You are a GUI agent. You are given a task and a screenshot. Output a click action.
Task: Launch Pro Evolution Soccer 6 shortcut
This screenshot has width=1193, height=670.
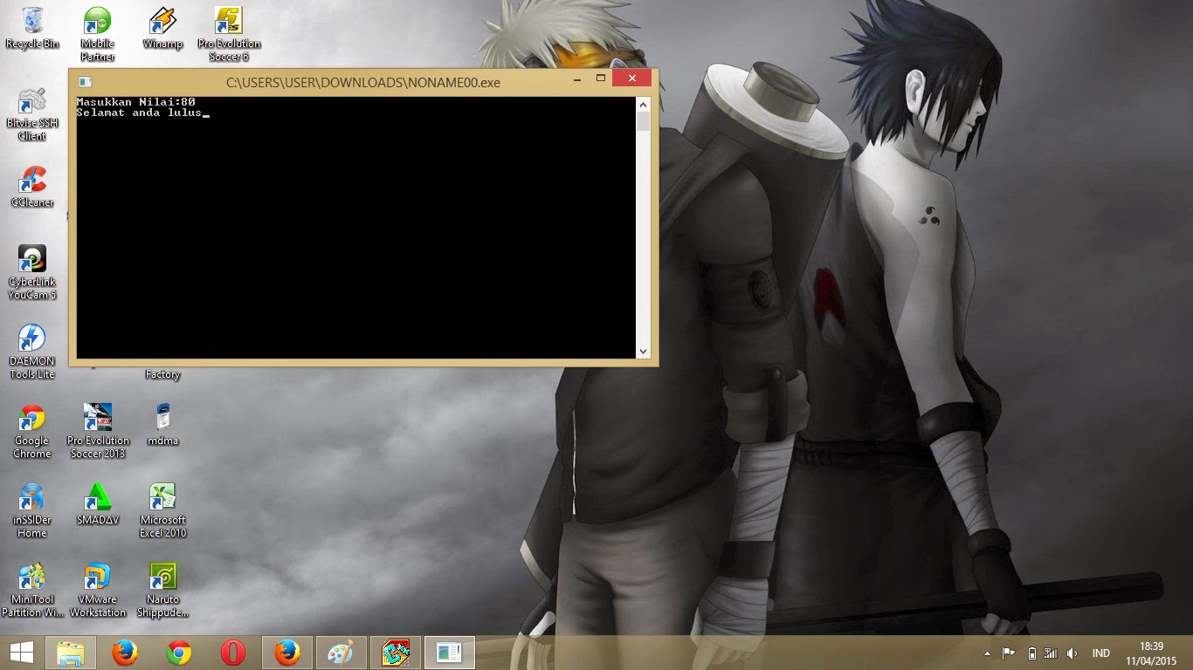(229, 34)
